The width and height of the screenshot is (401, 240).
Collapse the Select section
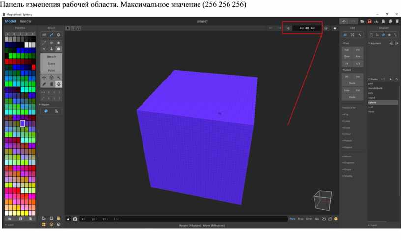pyautogui.click(x=346, y=70)
